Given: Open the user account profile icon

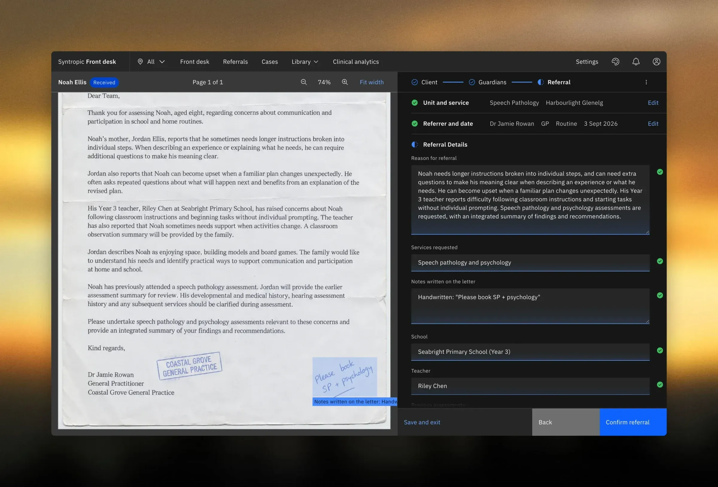Looking at the screenshot, I should 656,62.
